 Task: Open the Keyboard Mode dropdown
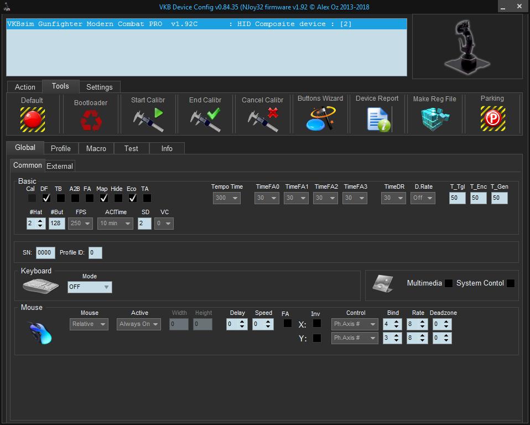[90, 287]
